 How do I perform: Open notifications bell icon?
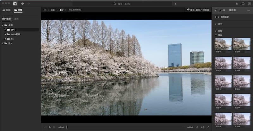(x=237, y=4)
